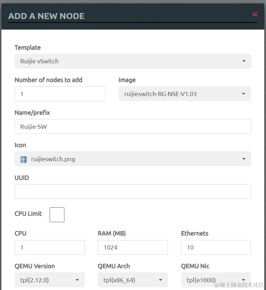Click the Icon dropdown caret arrow
Image resolution: width=266 pixels, height=290 pixels.
[x=244, y=159]
